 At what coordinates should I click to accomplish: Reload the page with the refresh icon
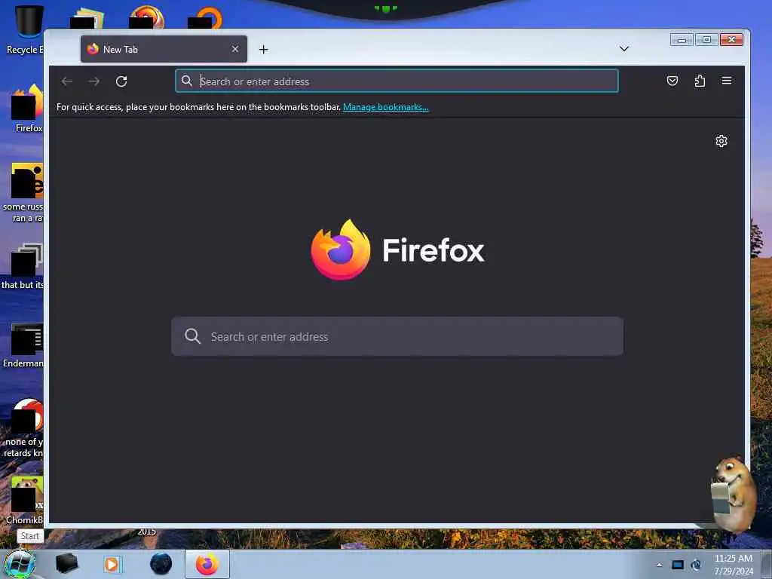pyautogui.click(x=121, y=81)
